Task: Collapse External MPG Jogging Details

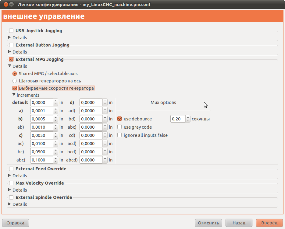Action: (10, 66)
